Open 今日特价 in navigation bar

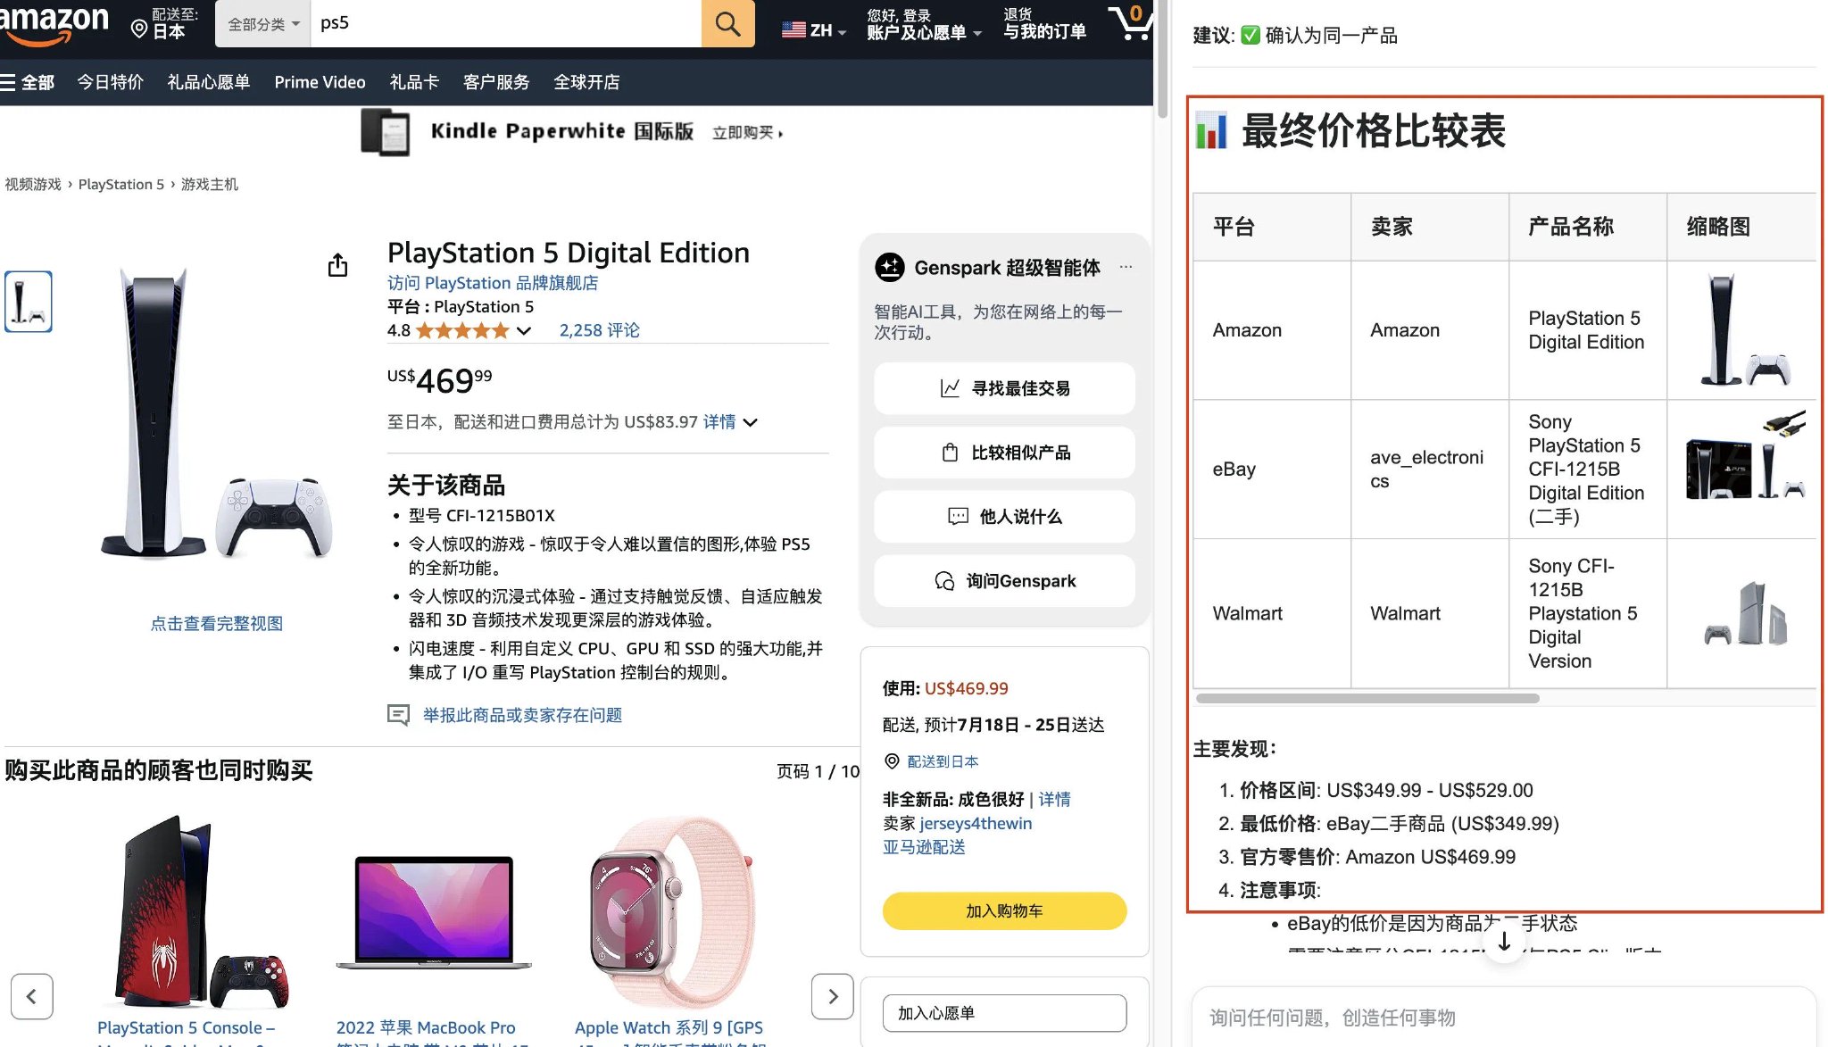pos(110,82)
